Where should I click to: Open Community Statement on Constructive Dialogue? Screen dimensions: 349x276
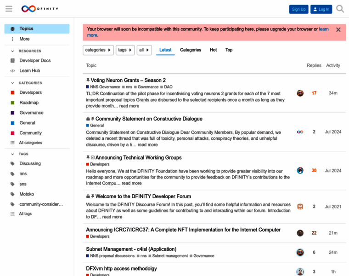coord(149,119)
